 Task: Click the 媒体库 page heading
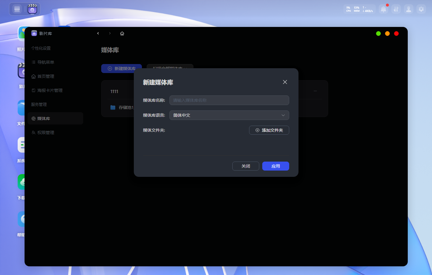tap(110, 50)
